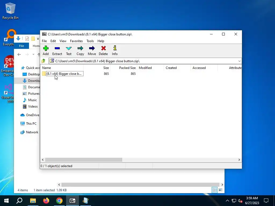Launch Chrome from taskbar
Viewport: 275px width, 206px height.
tap(59, 201)
